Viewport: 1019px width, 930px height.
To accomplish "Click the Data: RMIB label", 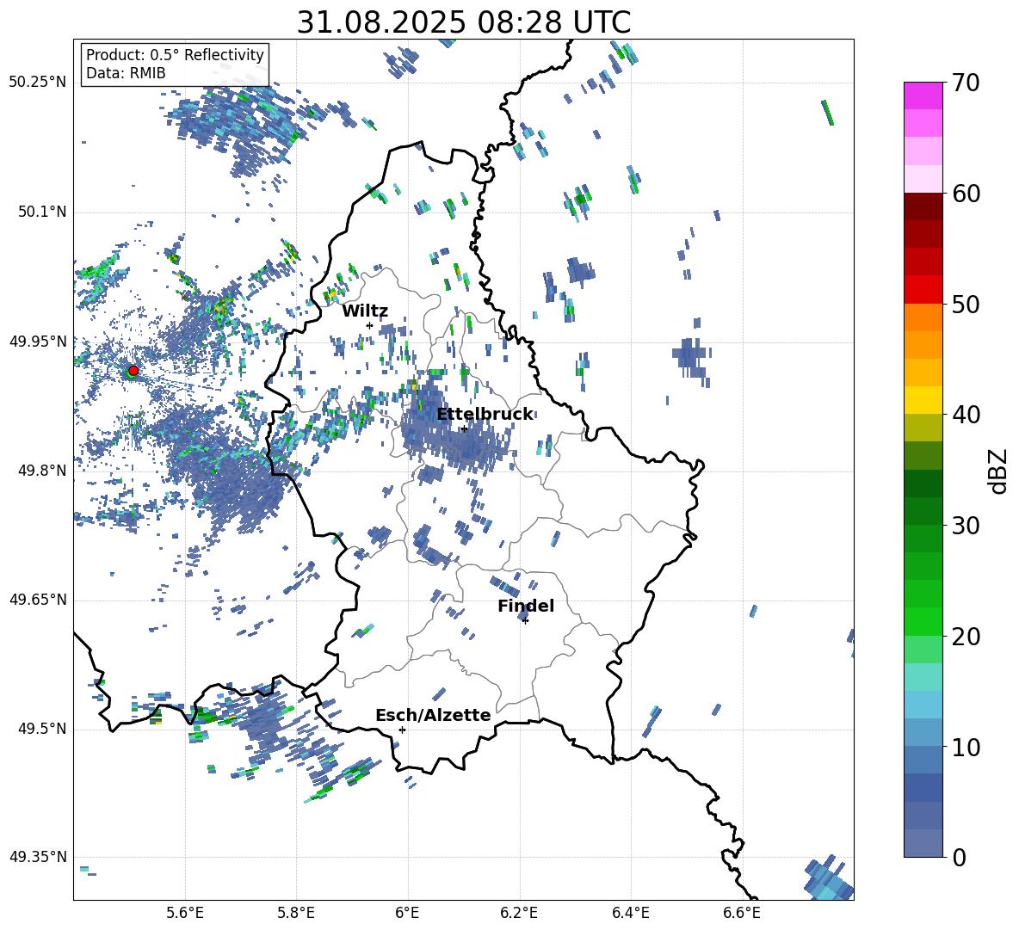I will [x=126, y=73].
